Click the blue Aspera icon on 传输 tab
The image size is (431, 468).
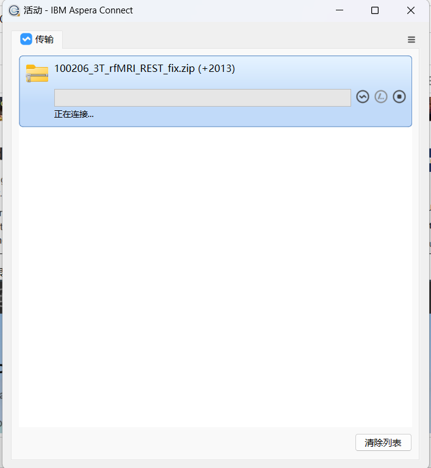click(26, 39)
